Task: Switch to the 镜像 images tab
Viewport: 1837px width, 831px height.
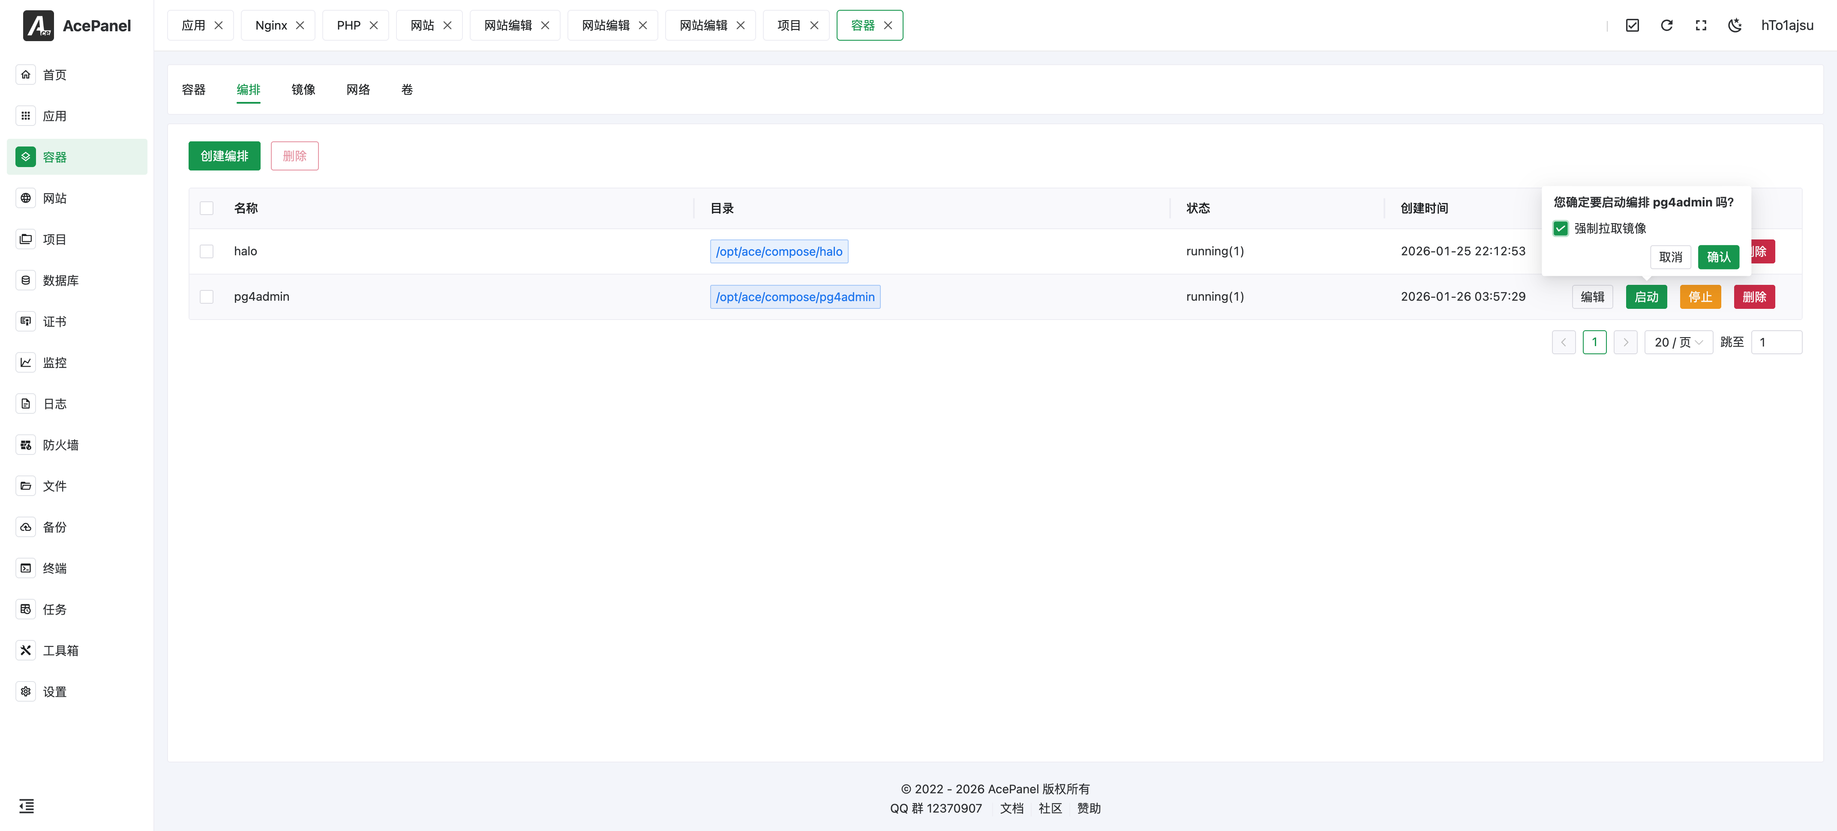Action: (303, 90)
